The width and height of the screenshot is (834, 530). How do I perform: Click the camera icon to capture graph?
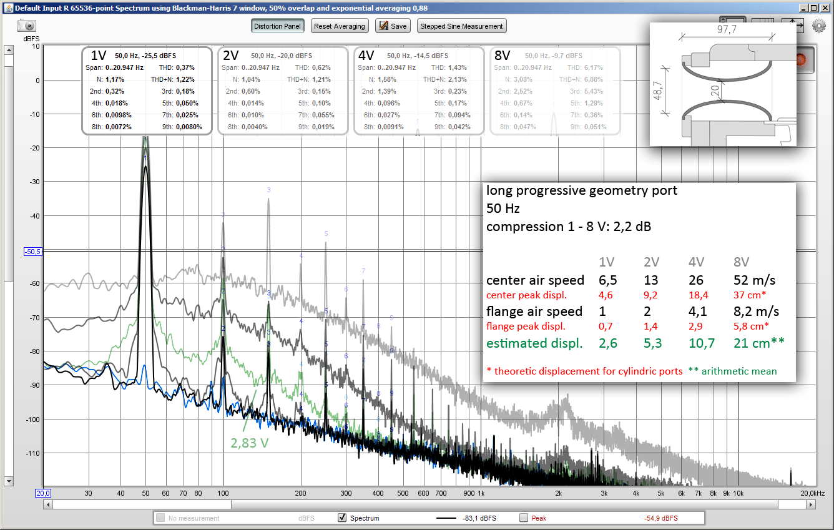[27, 26]
